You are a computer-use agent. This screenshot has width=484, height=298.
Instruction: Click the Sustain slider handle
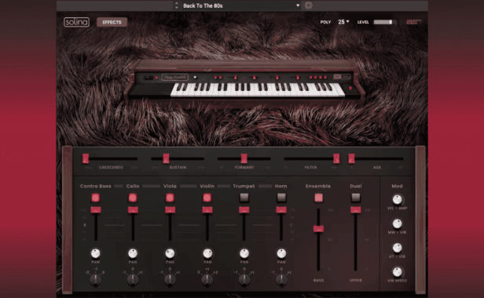[166, 158]
